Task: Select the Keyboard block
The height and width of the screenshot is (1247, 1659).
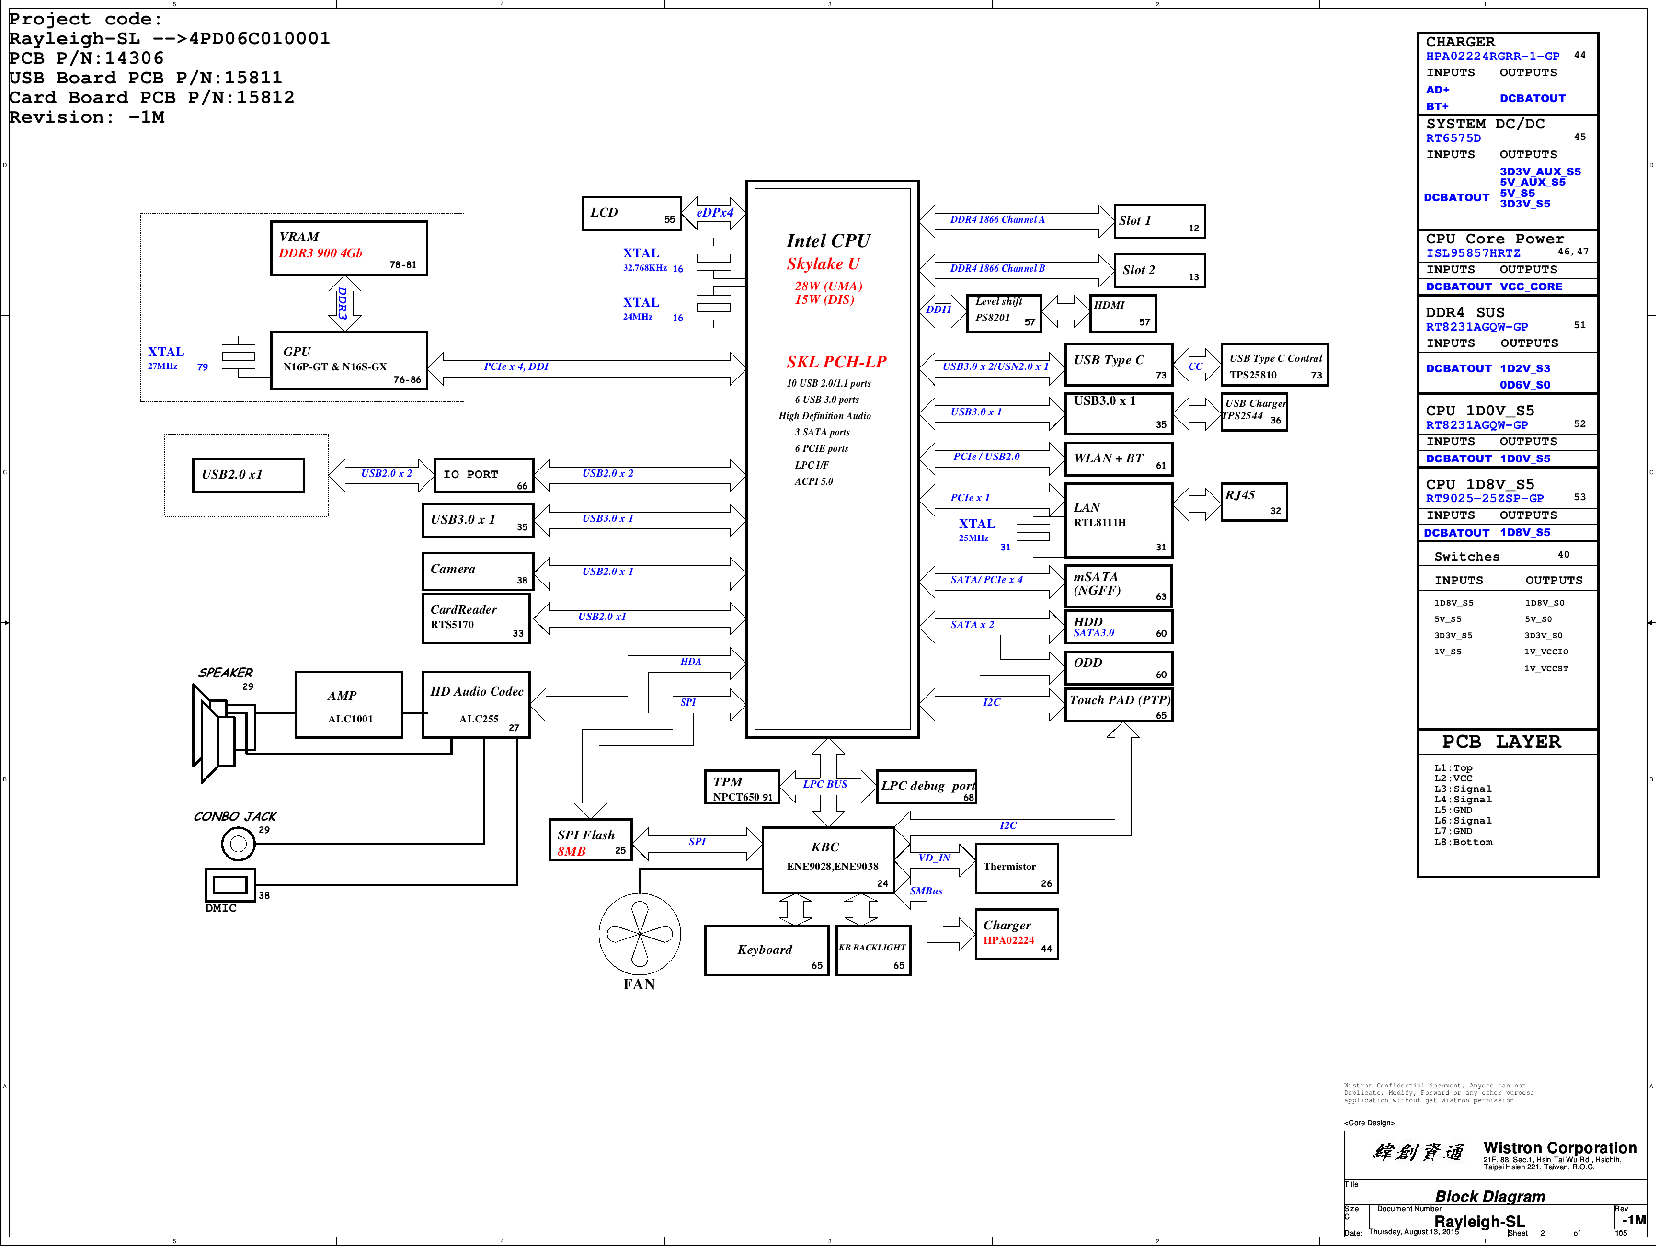Action: (x=767, y=951)
